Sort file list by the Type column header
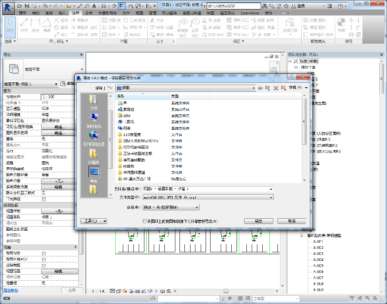The image size is (387, 304). tap(190, 96)
